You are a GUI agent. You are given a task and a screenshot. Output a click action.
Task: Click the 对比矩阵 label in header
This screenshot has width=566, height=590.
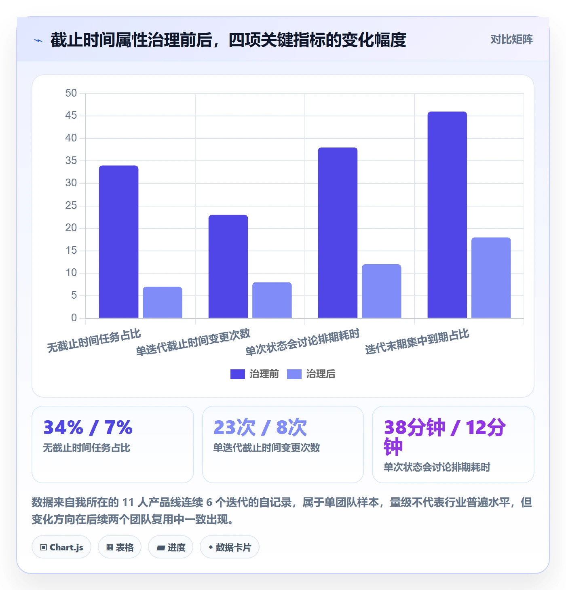click(511, 40)
